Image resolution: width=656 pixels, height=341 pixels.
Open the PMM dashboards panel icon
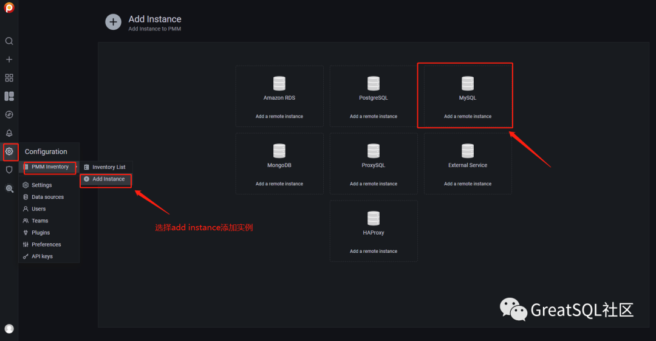(x=9, y=97)
